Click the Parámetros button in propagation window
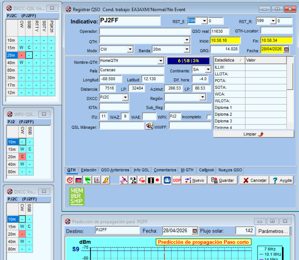This screenshot has width=299, height=260. click(x=273, y=231)
